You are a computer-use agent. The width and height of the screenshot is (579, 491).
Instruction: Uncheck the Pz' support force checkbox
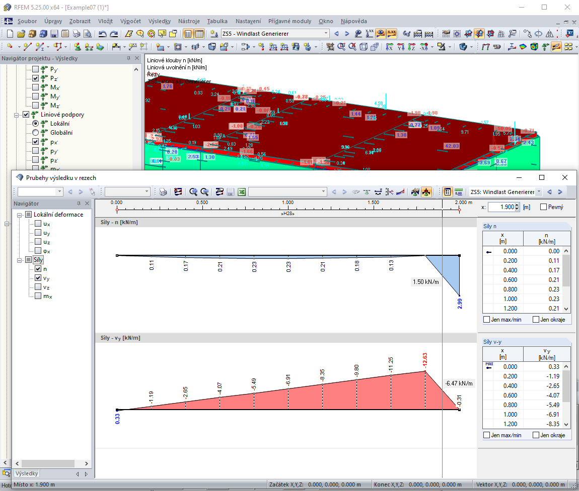35,78
